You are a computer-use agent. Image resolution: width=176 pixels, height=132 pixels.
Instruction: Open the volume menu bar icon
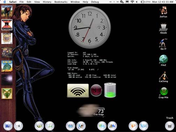click(x=137, y=2)
